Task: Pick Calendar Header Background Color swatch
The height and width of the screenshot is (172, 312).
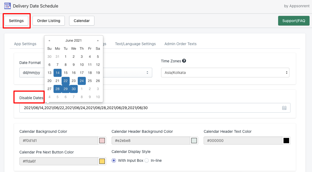Action: tap(194, 141)
